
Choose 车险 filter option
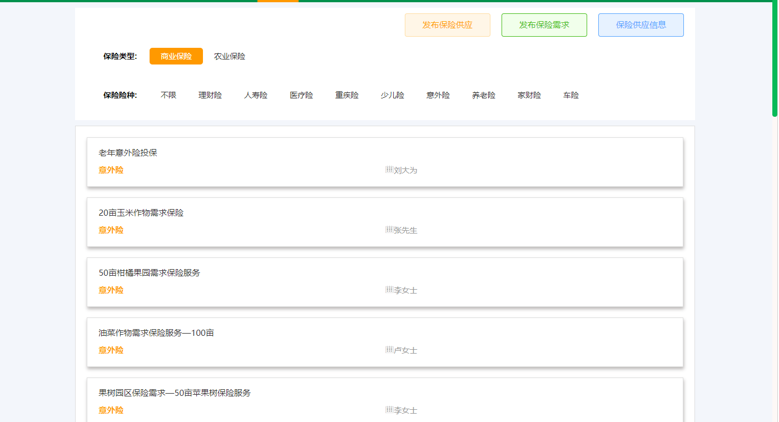[571, 95]
